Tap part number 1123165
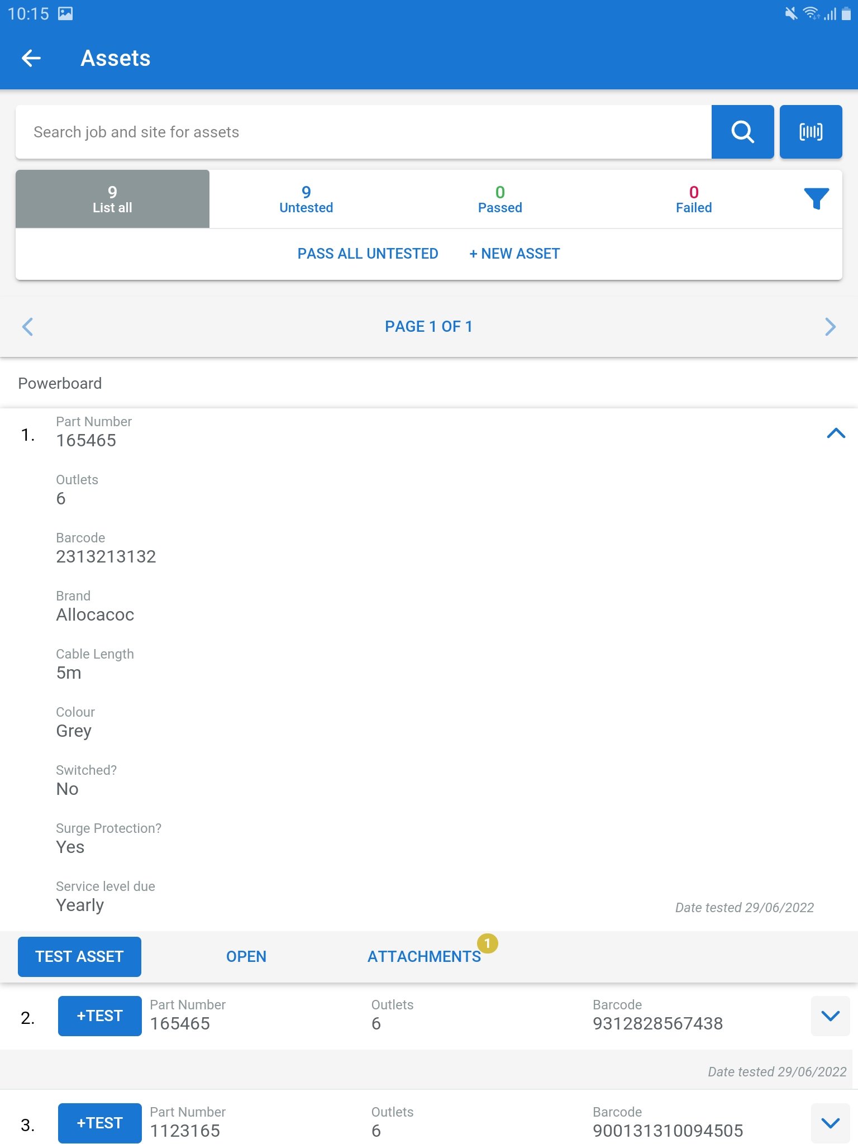Screen dimensions: 858x1144 click(x=185, y=1131)
